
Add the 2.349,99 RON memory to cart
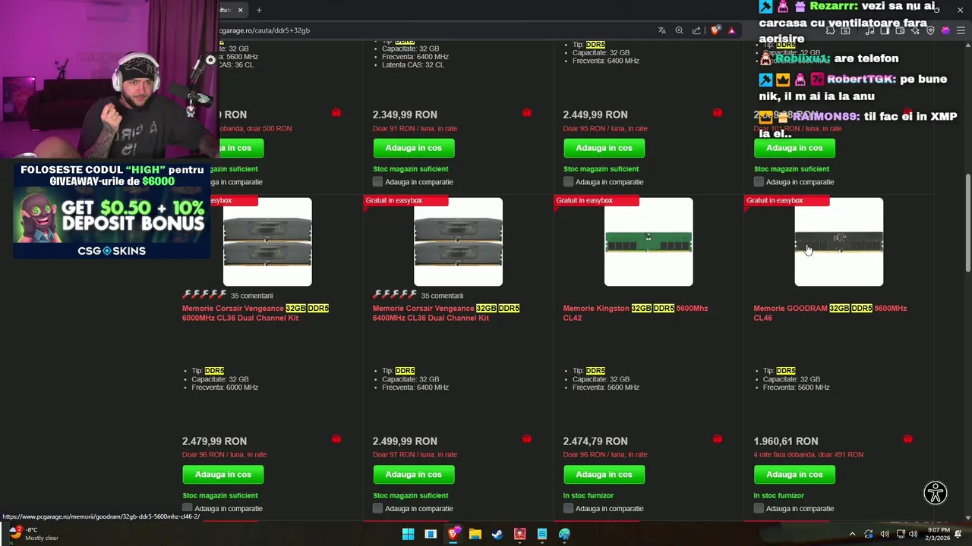click(414, 148)
